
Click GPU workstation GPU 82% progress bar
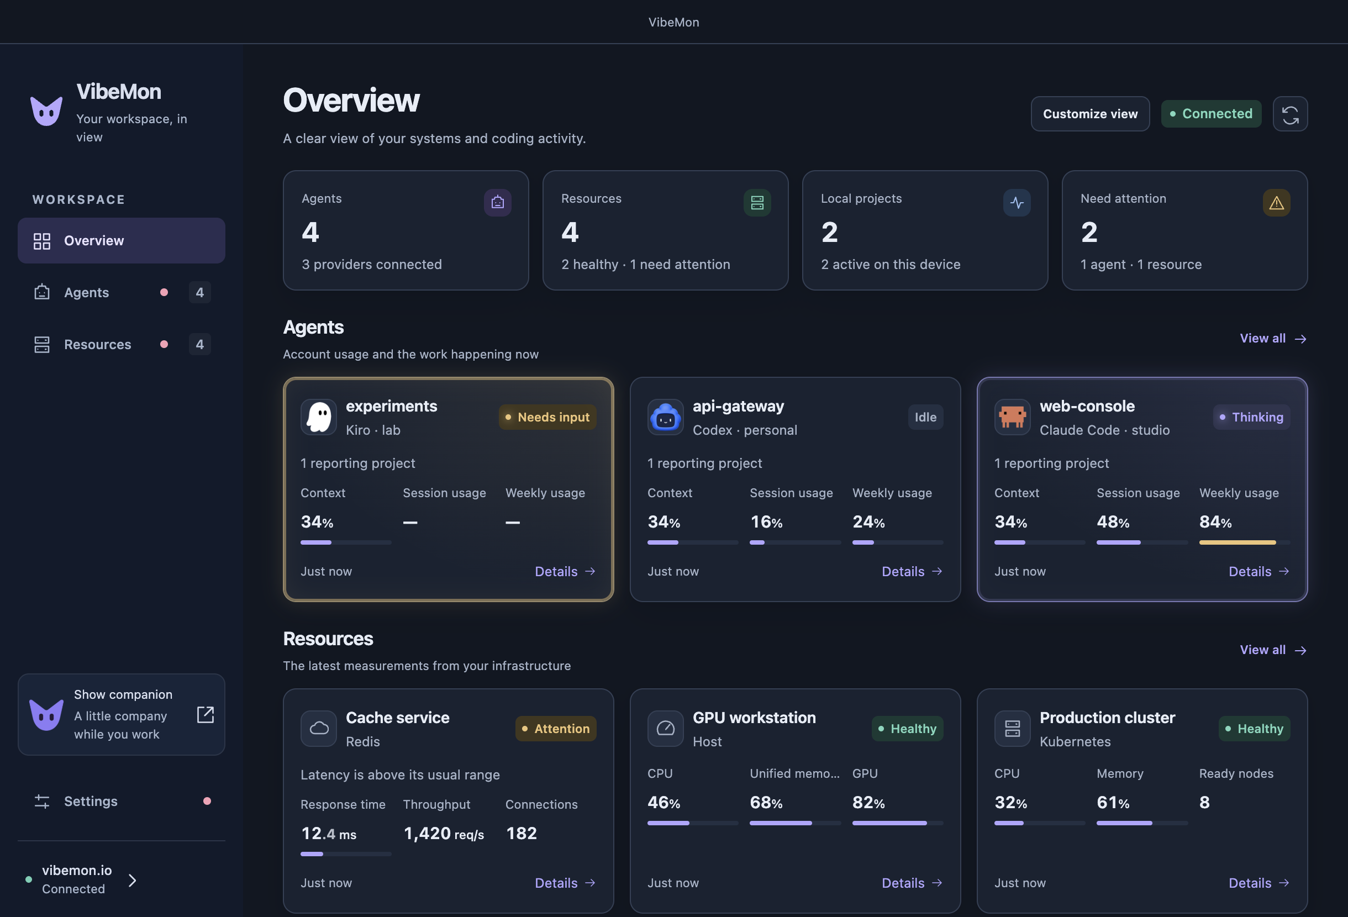[897, 823]
